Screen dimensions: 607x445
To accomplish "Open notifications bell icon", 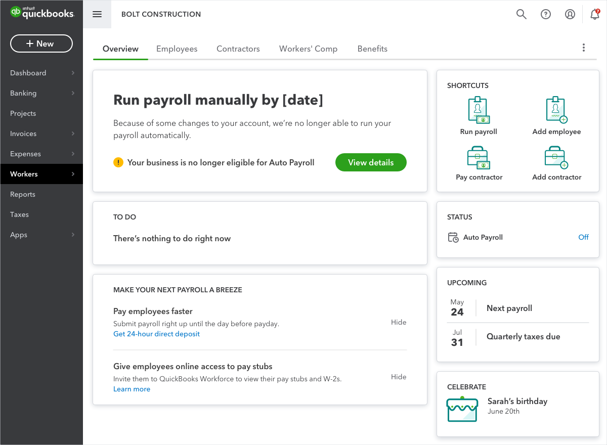I will pos(595,14).
